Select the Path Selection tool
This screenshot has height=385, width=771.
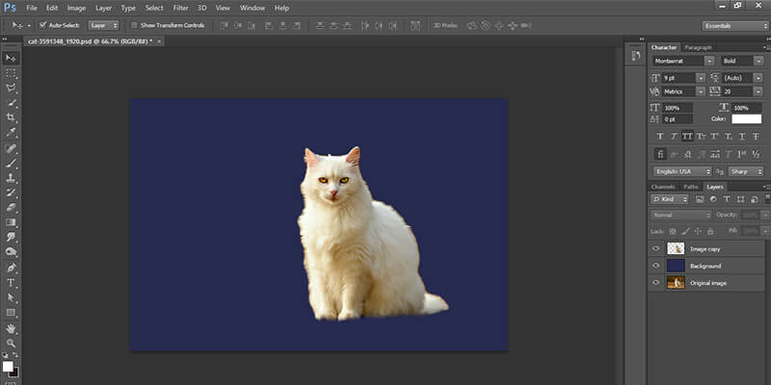coord(11,297)
